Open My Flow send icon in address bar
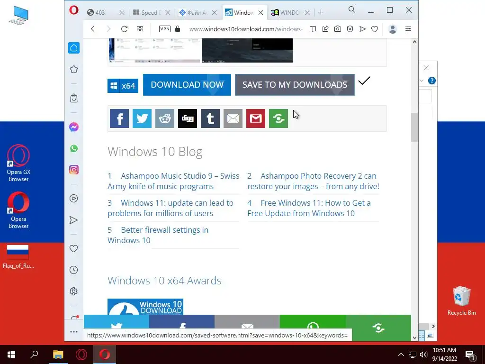The width and height of the screenshot is (485, 364). pyautogui.click(x=362, y=29)
